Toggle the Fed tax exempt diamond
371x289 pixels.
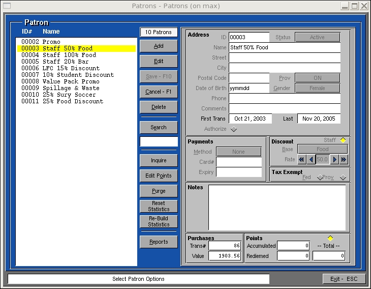click(320, 177)
